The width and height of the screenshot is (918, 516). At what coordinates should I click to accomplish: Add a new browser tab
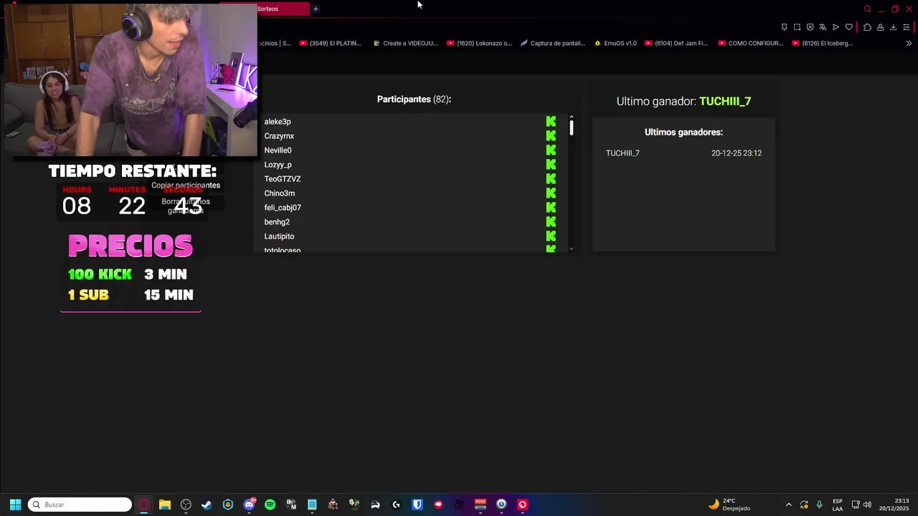(x=316, y=9)
